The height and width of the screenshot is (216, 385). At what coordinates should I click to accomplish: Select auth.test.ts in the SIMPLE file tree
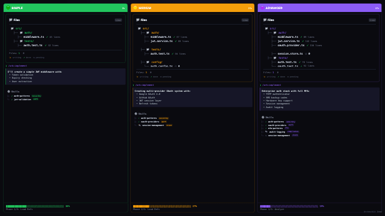[33, 45]
